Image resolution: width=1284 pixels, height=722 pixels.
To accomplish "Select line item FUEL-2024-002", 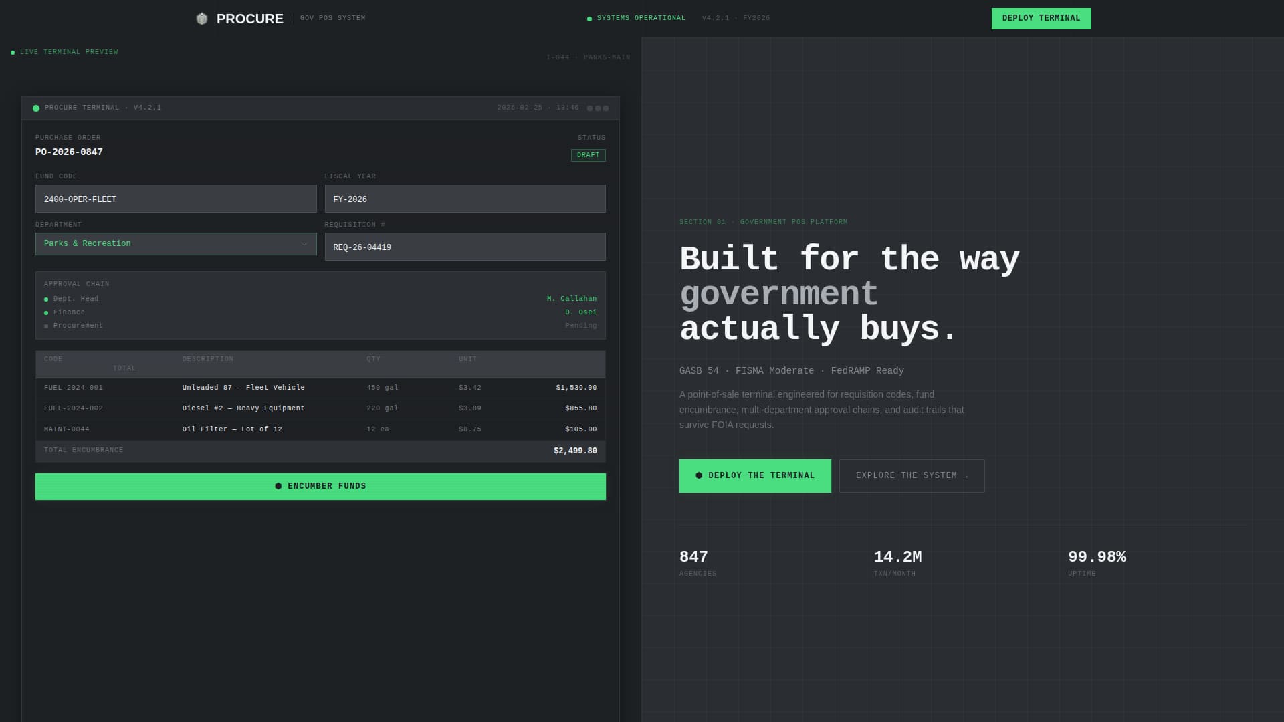I will pos(320,408).
